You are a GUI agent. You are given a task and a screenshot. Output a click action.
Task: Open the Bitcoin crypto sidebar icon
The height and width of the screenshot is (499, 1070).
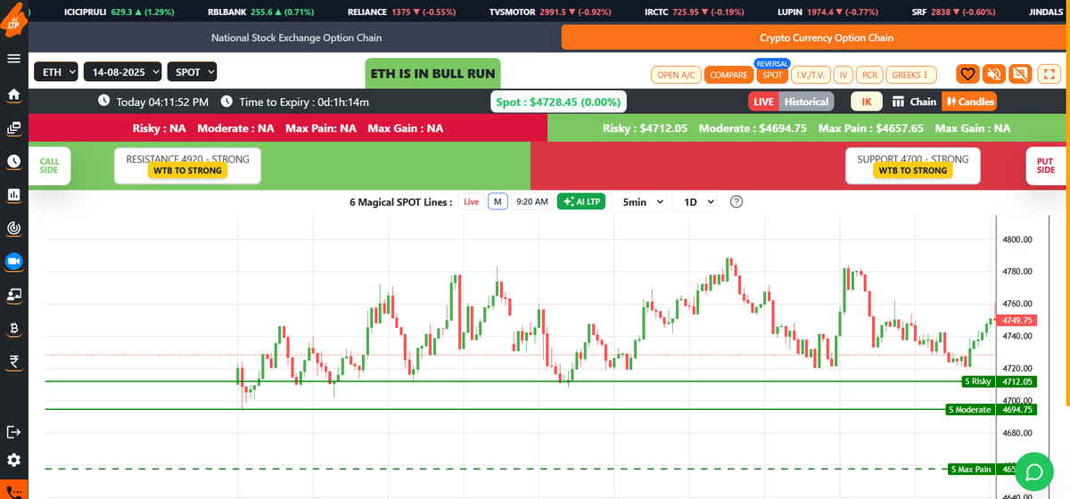[13, 329]
